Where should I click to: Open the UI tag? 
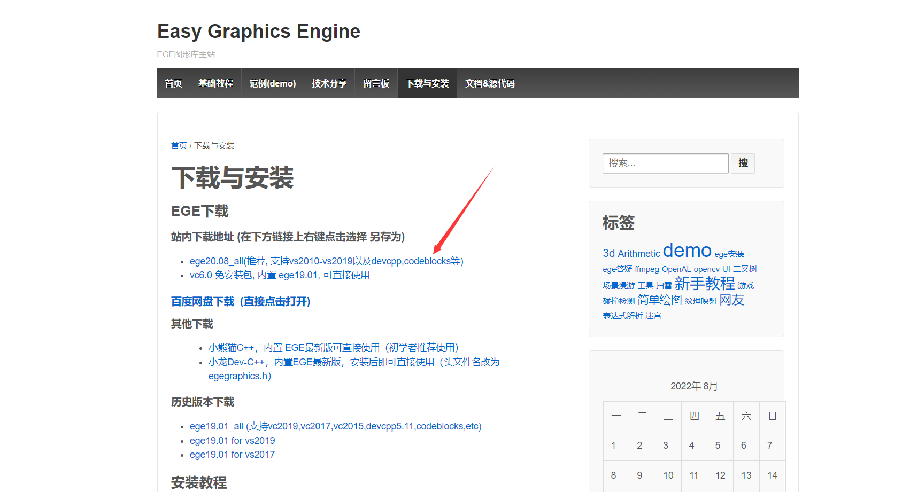point(726,269)
